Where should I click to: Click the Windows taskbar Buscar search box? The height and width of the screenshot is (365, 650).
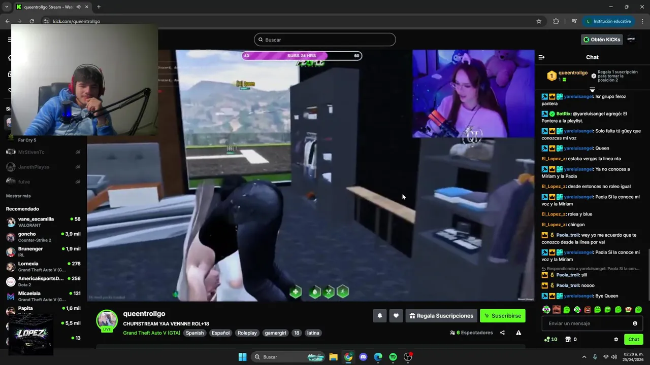[x=288, y=357]
